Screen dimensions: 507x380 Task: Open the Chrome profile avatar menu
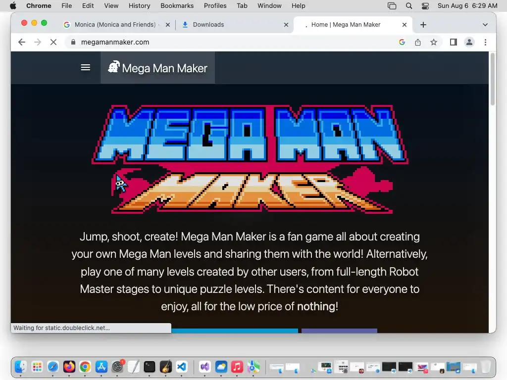click(469, 42)
